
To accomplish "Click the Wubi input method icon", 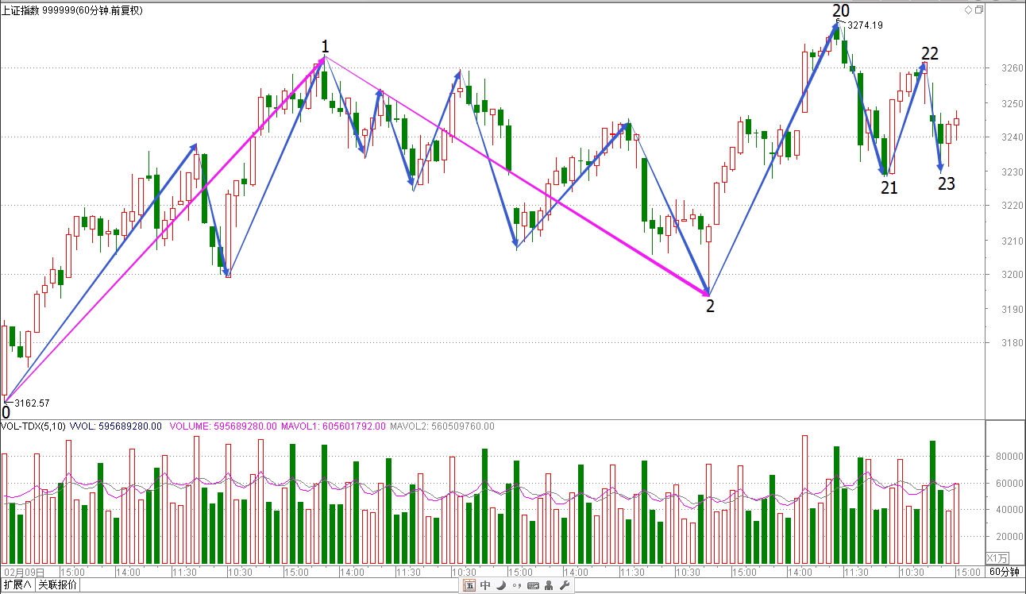I will pos(469,586).
